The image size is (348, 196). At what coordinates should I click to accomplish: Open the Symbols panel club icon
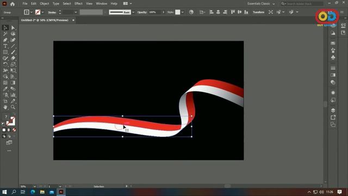(x=333, y=58)
